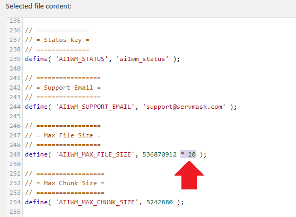Click the define keyword on line 244

(36, 107)
